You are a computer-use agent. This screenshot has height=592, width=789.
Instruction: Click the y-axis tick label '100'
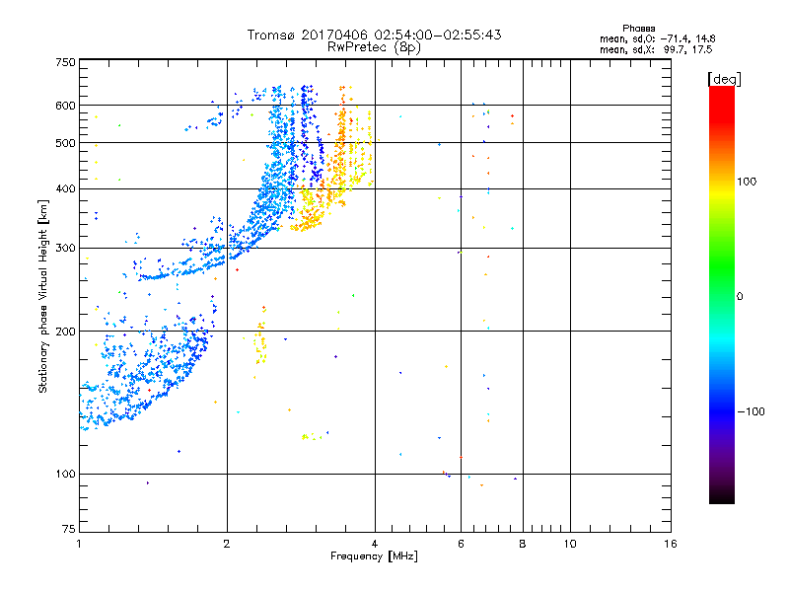65,474
